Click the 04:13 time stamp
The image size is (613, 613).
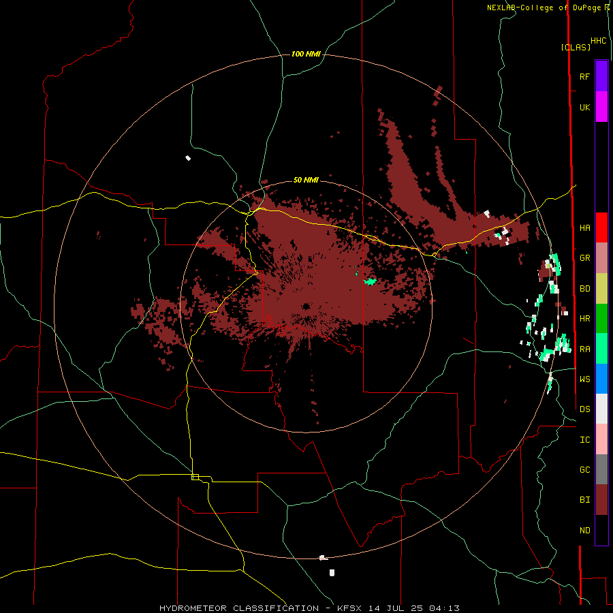[445, 608]
